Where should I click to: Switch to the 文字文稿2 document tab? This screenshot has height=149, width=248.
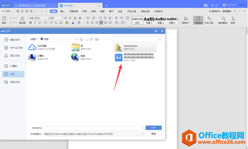[x=80, y=6]
